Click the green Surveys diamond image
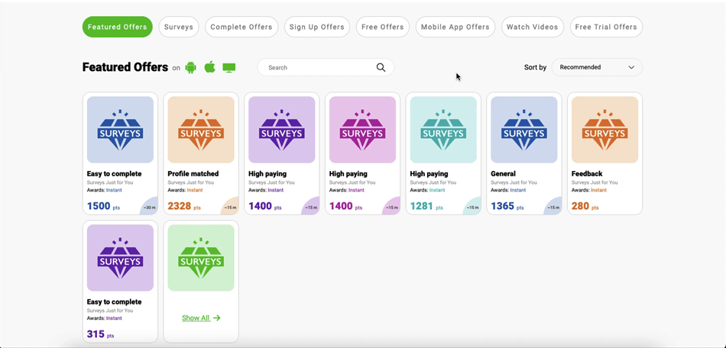Viewport: 726px width, 348px height. 201,258
